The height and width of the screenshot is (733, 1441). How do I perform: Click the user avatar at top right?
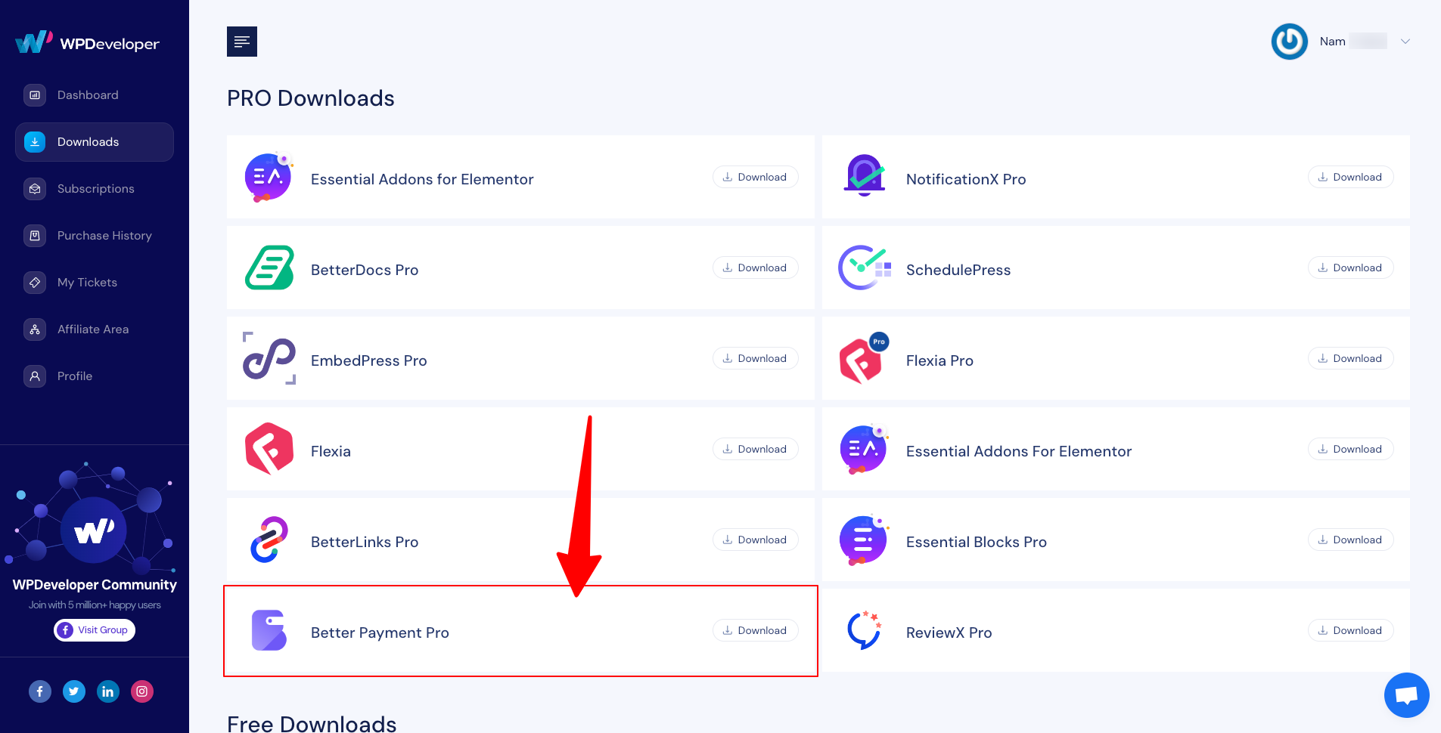1288,42
